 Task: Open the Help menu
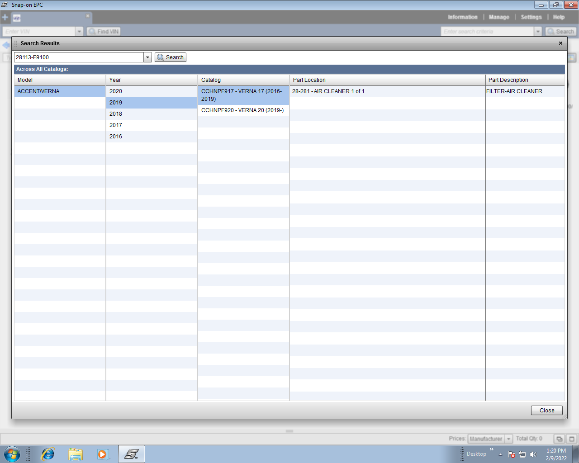[x=559, y=17]
